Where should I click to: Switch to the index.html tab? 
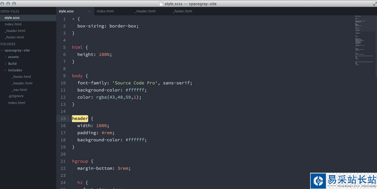(x=105, y=11)
